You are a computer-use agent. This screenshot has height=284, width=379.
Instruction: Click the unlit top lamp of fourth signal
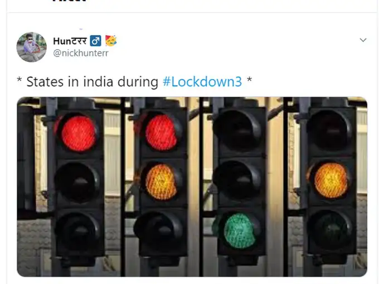pyautogui.click(x=329, y=130)
